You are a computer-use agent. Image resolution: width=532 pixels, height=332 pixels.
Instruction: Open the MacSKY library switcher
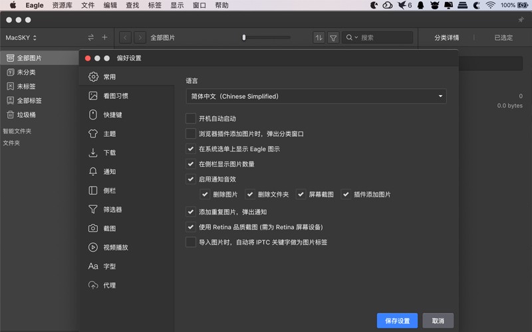click(21, 38)
